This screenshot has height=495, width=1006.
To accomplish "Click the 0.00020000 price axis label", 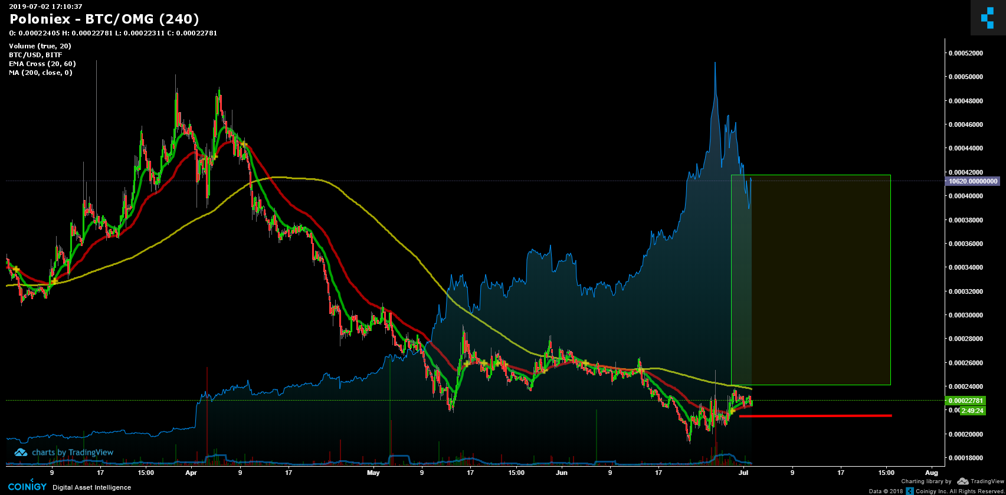I will click(966, 434).
